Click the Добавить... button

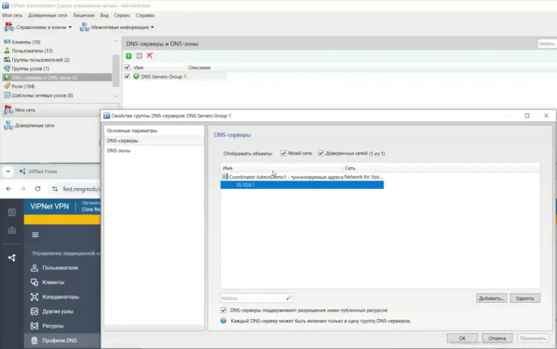point(491,298)
